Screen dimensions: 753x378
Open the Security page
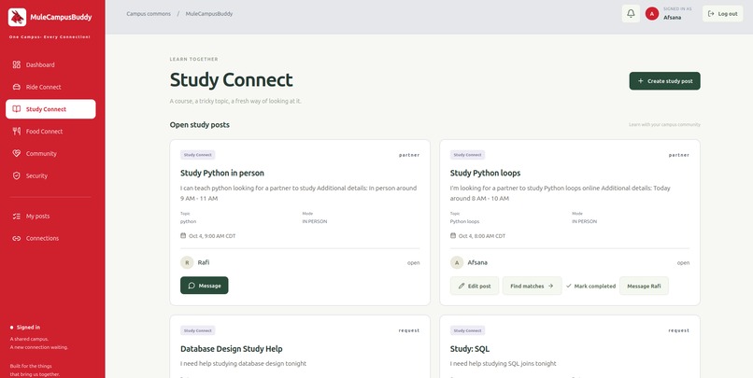50,175
